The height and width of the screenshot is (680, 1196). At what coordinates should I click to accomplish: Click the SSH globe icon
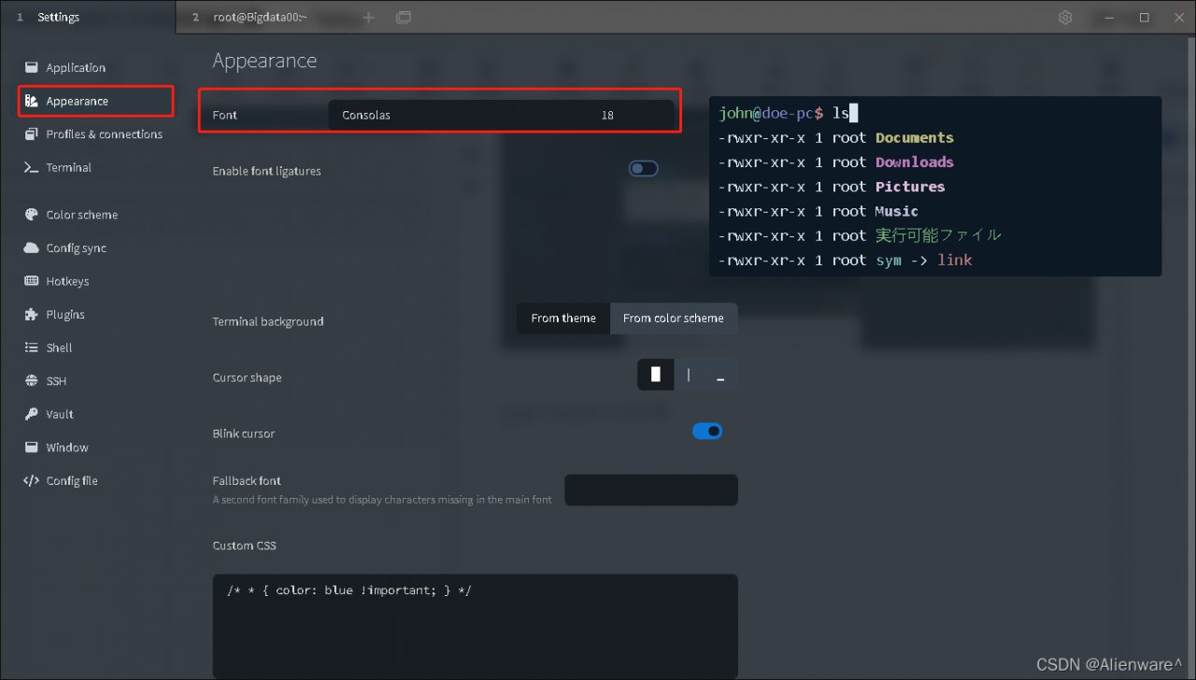[x=31, y=381]
